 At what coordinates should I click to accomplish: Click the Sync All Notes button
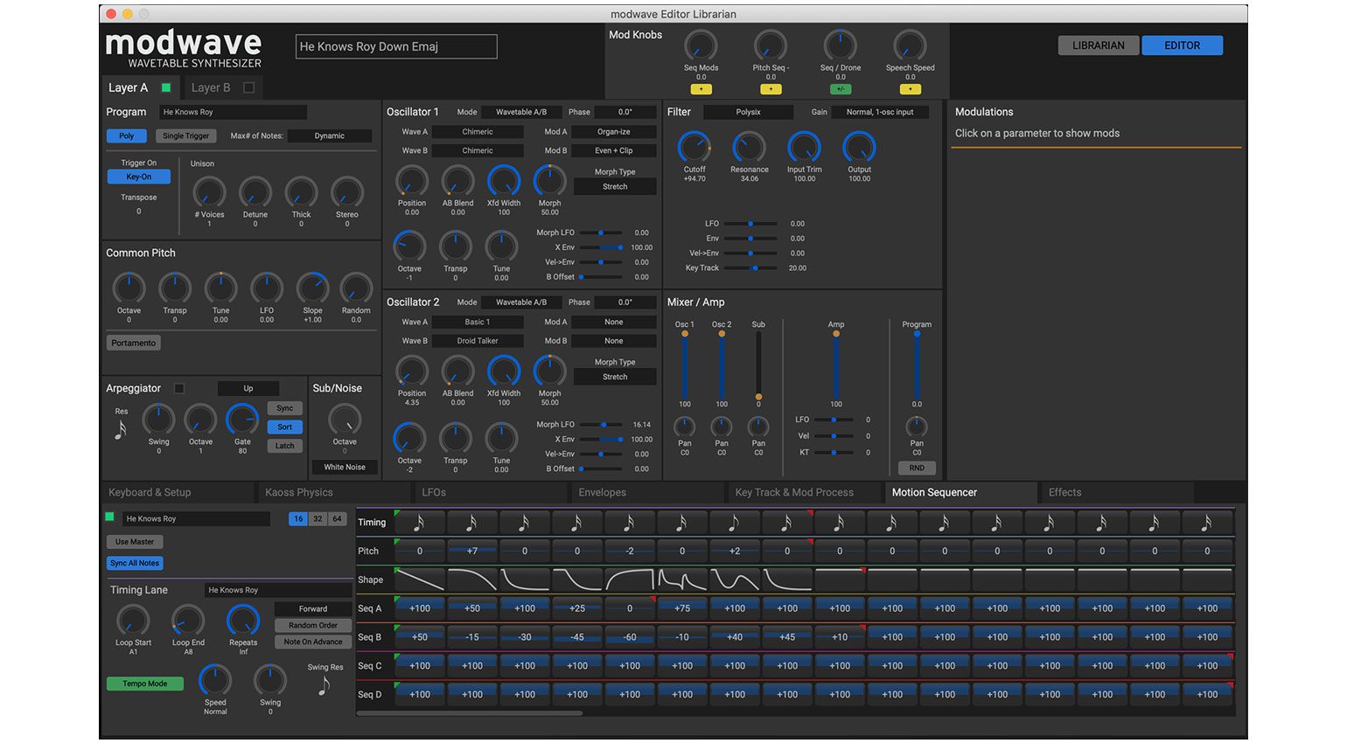coord(136,563)
